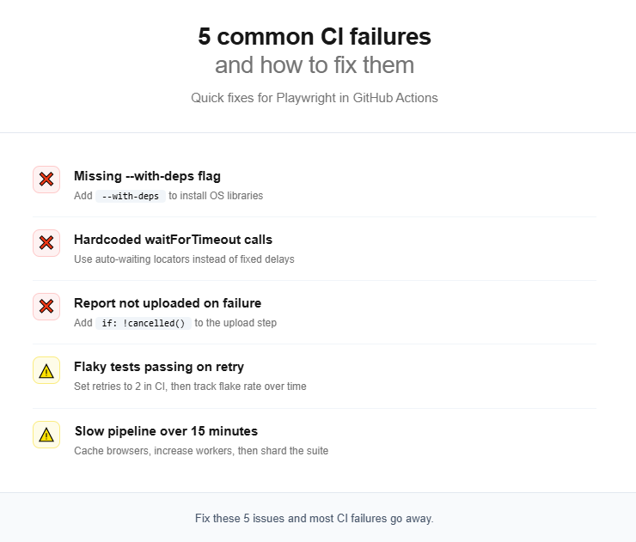
Task: Click Cache browsers, increase workers description
Action: (x=201, y=451)
